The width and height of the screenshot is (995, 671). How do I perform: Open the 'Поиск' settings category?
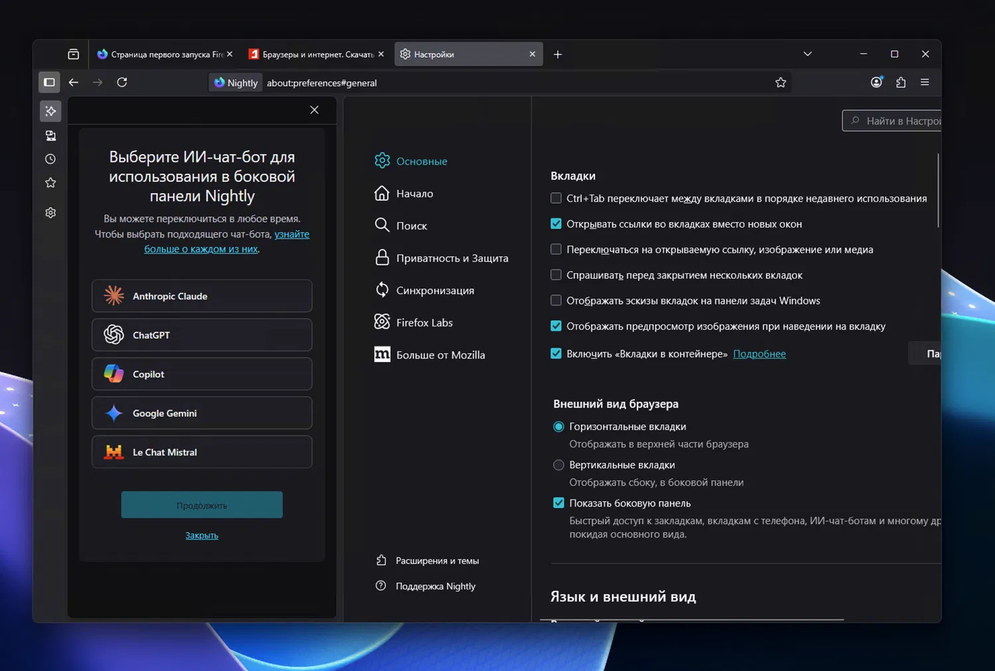tap(401, 226)
